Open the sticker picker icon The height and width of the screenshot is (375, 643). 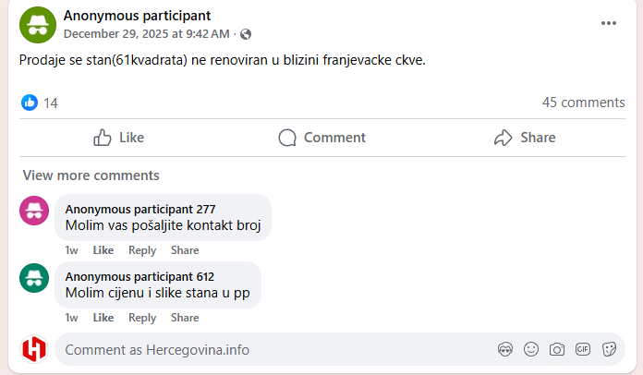(x=609, y=349)
